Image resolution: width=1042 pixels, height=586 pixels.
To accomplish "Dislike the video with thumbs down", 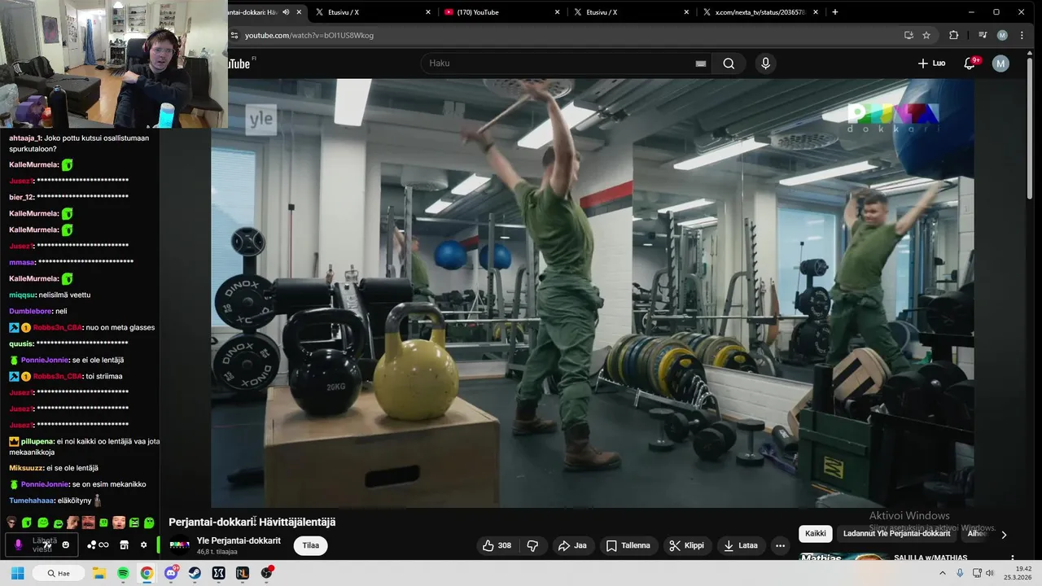I will tap(533, 545).
